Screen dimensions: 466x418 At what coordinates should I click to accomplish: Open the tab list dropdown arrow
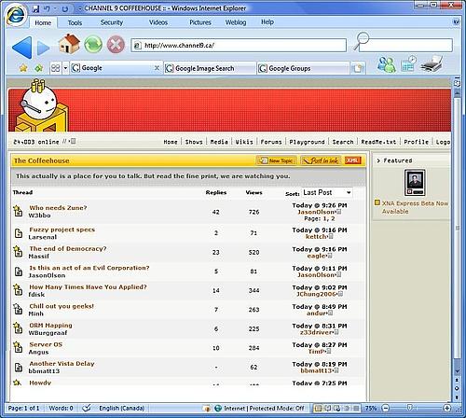point(65,68)
